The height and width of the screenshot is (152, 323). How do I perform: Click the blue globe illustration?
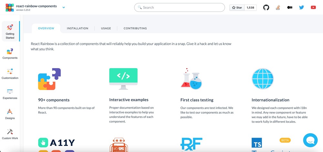click(x=263, y=79)
